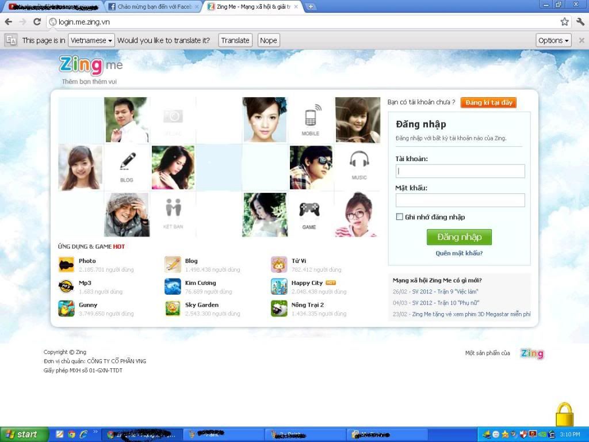Click the green Đăng nhập button
Viewport: 589px width, 442px height.
[x=459, y=237]
